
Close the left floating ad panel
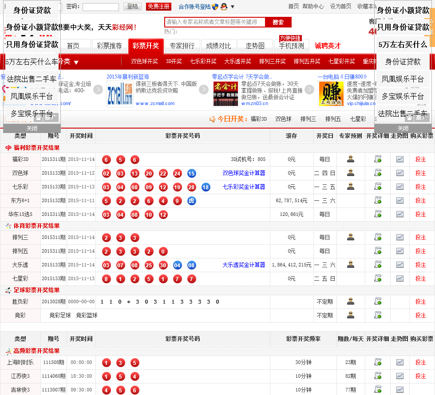tap(32, 128)
